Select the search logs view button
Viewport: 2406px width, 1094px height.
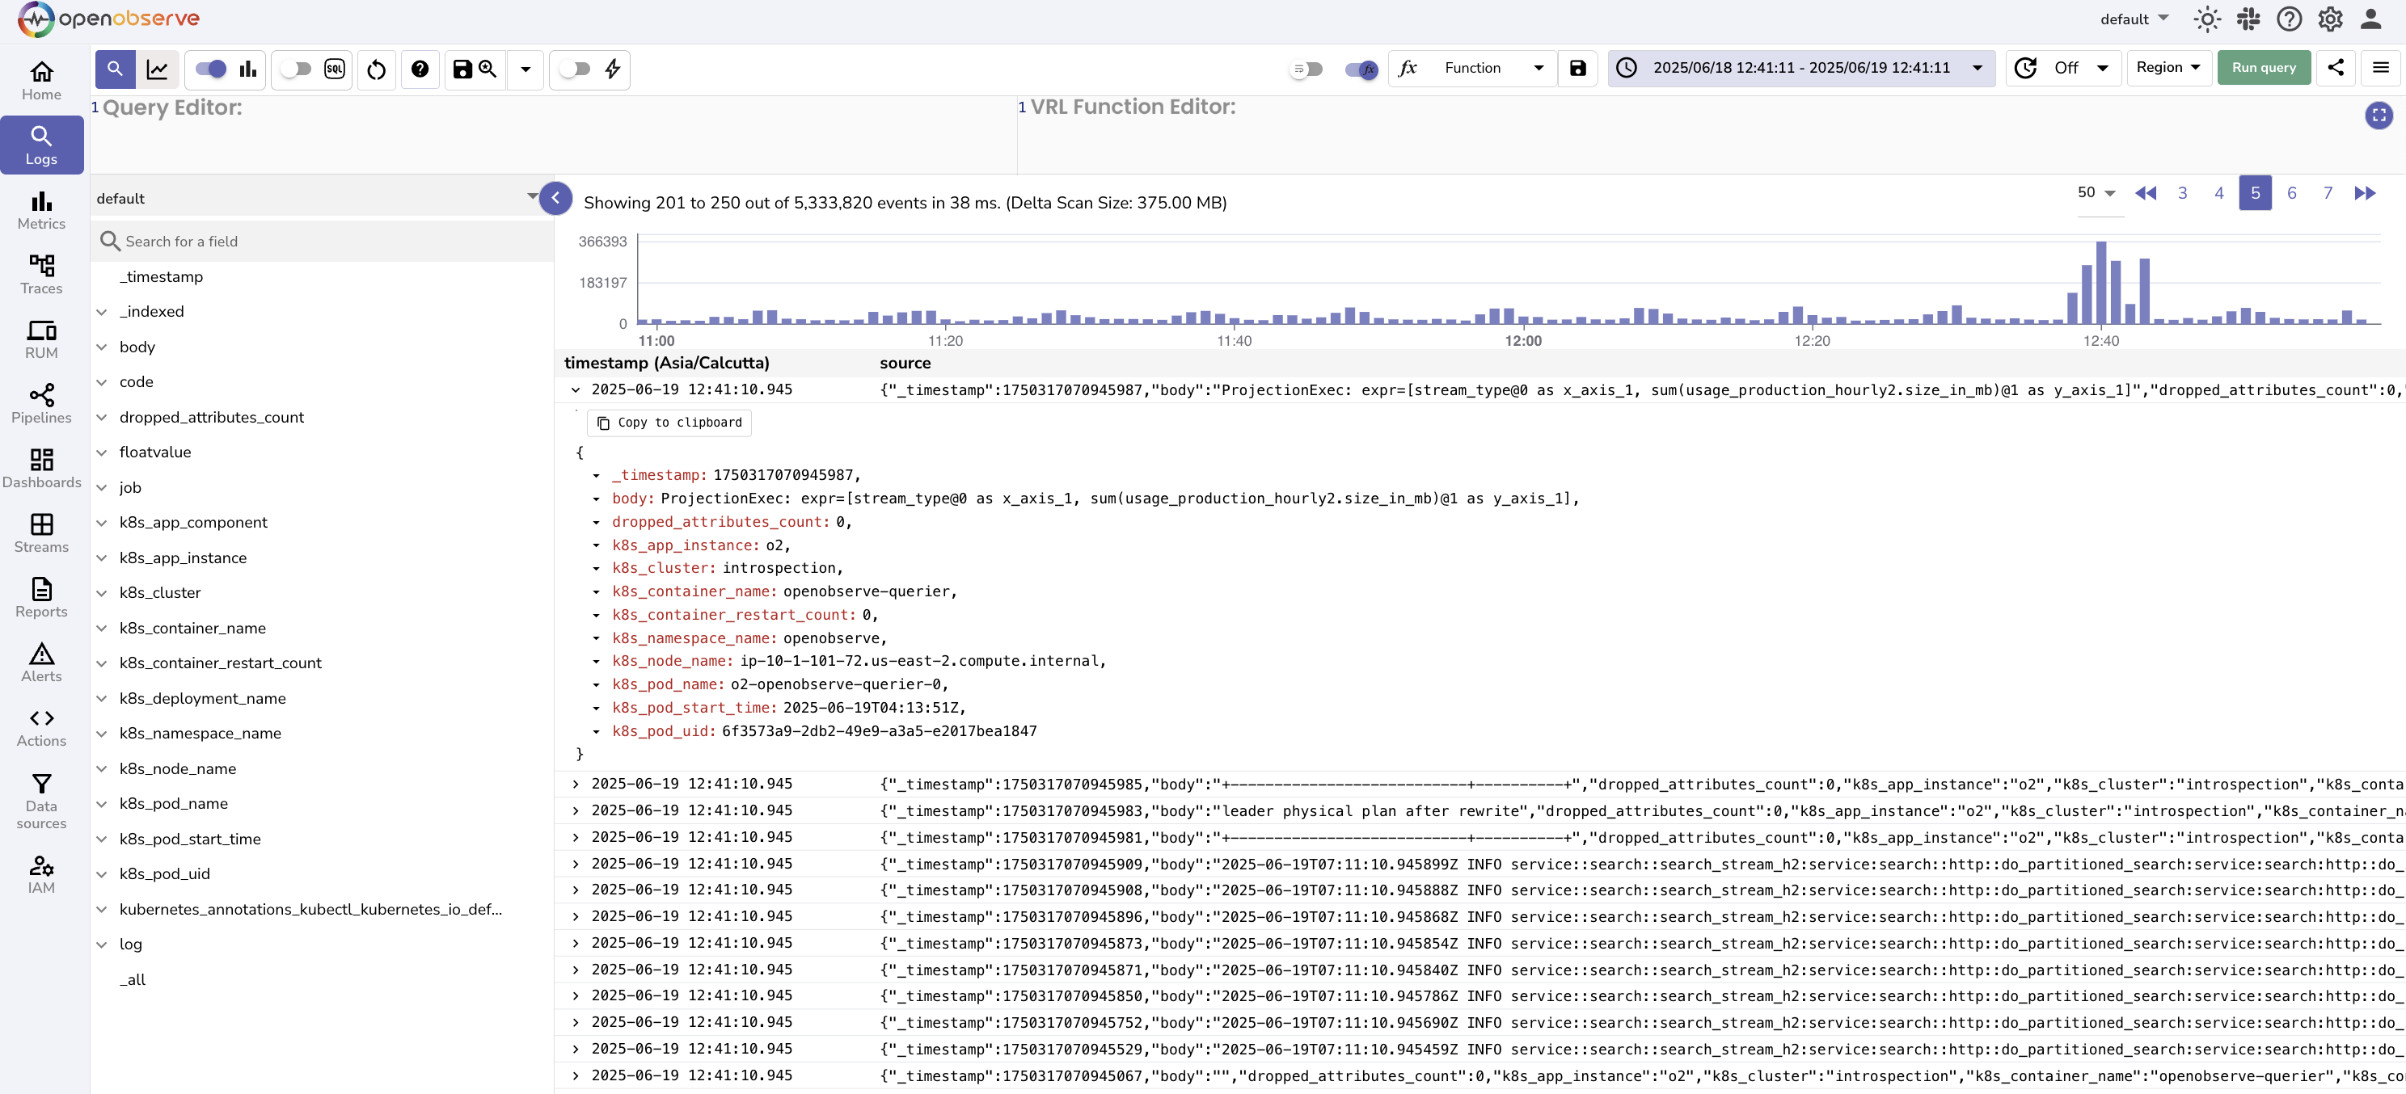[x=115, y=69]
